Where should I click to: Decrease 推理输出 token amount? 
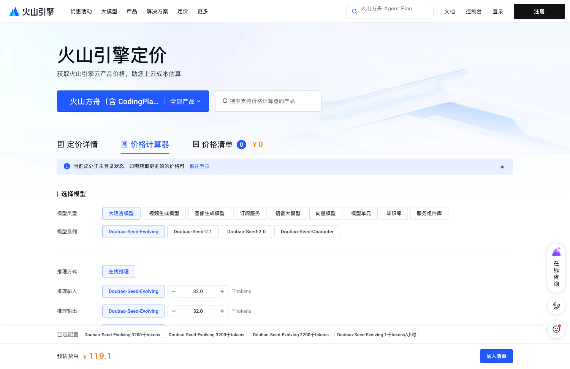[x=174, y=311]
